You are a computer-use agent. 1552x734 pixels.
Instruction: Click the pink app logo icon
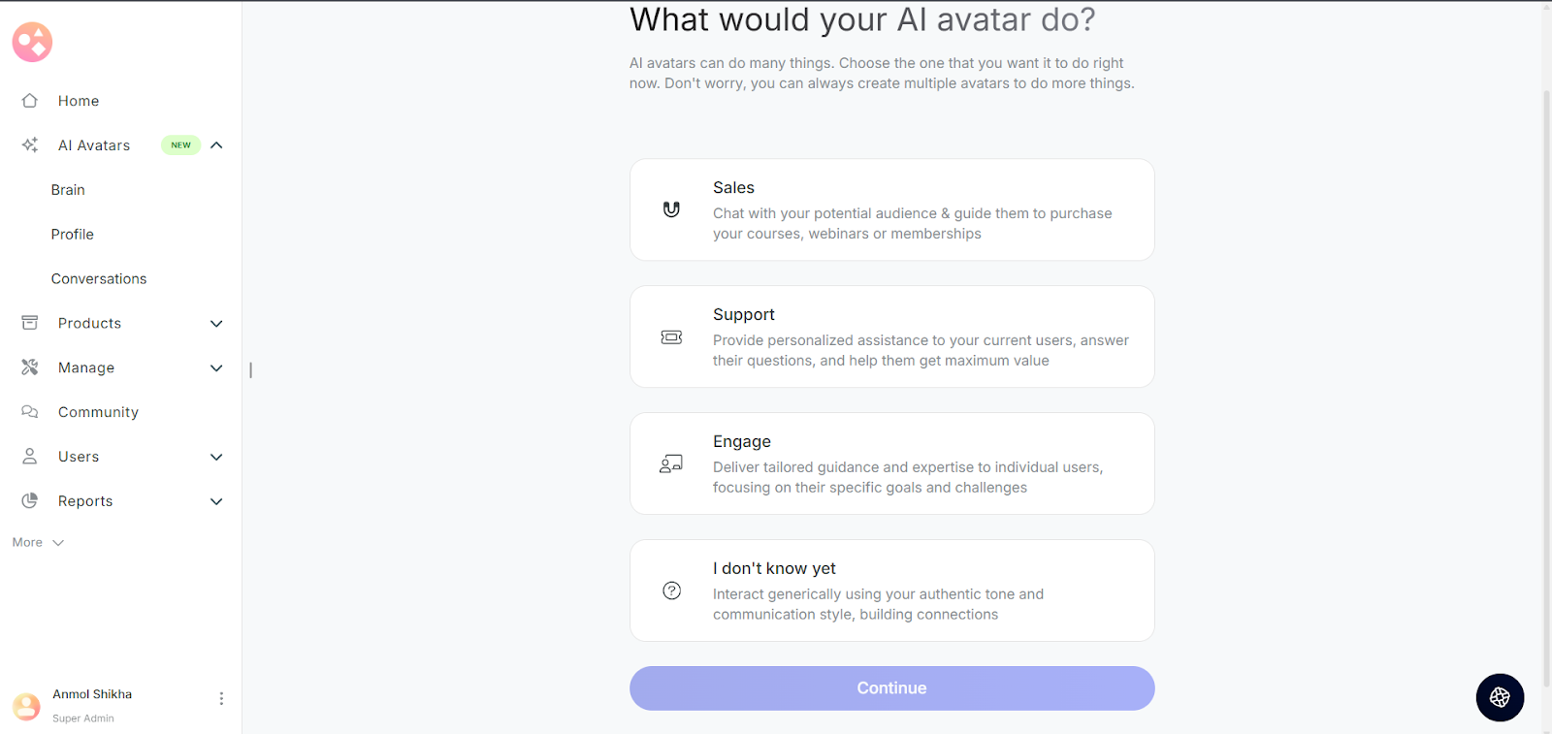32,42
